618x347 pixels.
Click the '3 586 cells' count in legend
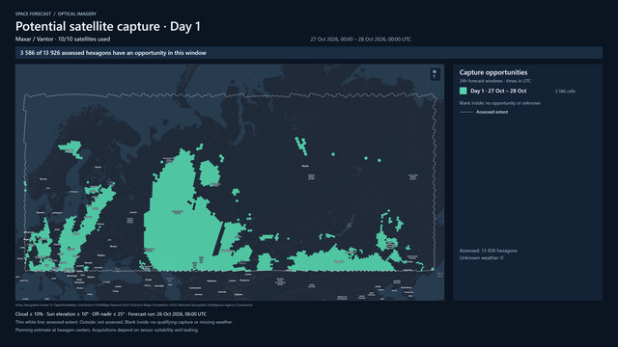click(x=565, y=92)
